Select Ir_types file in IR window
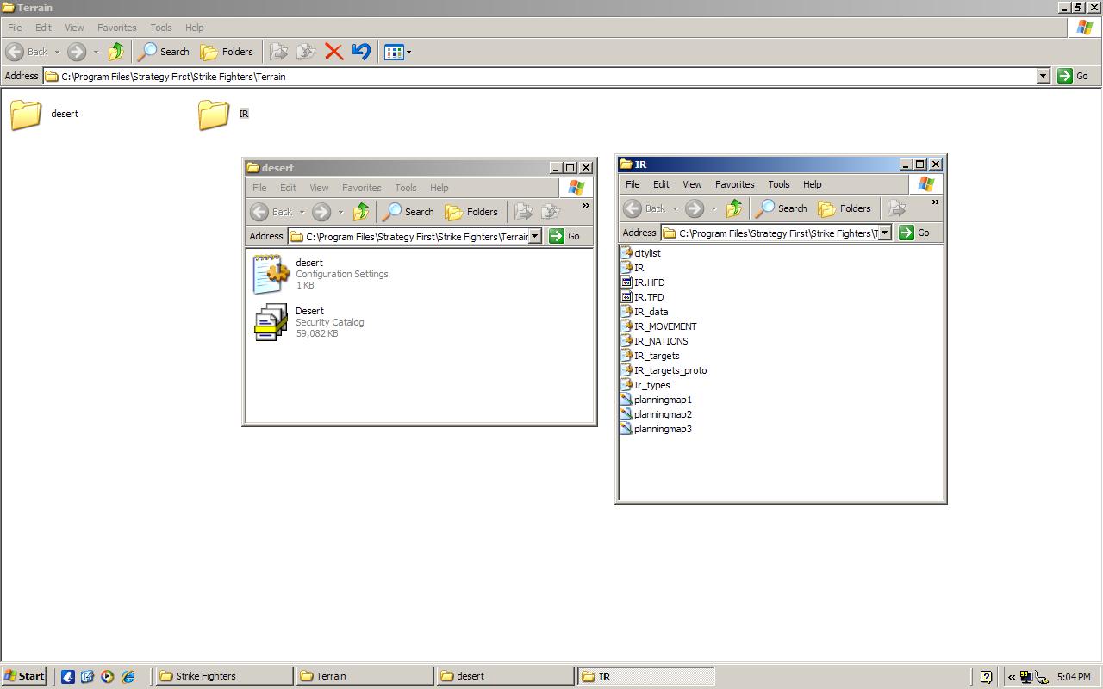The width and height of the screenshot is (1103, 689). 645,385
